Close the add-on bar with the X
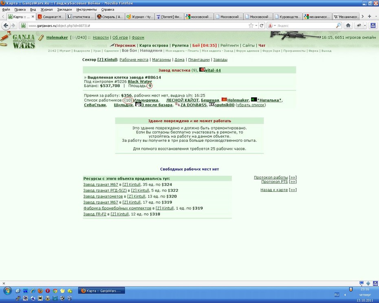 pyautogui.click(x=4, y=283)
